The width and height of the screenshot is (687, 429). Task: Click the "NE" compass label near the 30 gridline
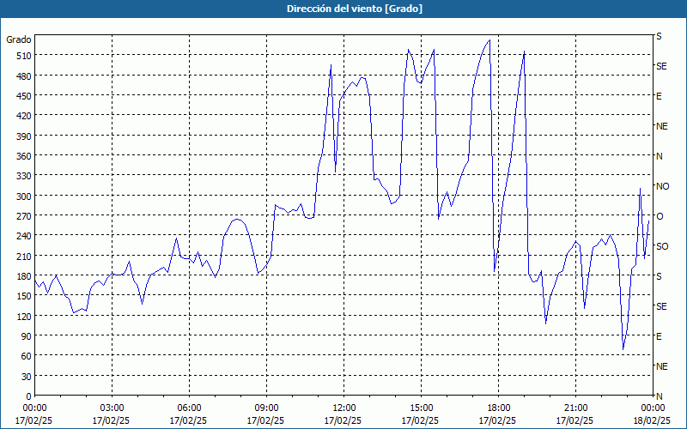661,366
